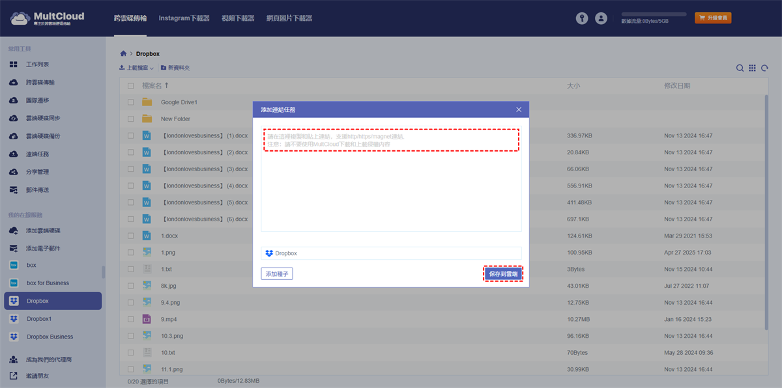Click 添加種子 button

coord(277,274)
